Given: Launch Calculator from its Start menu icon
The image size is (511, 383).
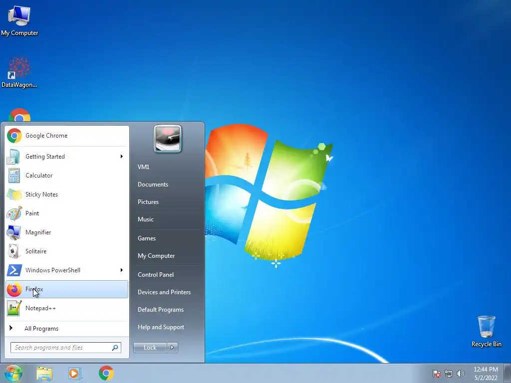Looking at the screenshot, I should coord(14,176).
